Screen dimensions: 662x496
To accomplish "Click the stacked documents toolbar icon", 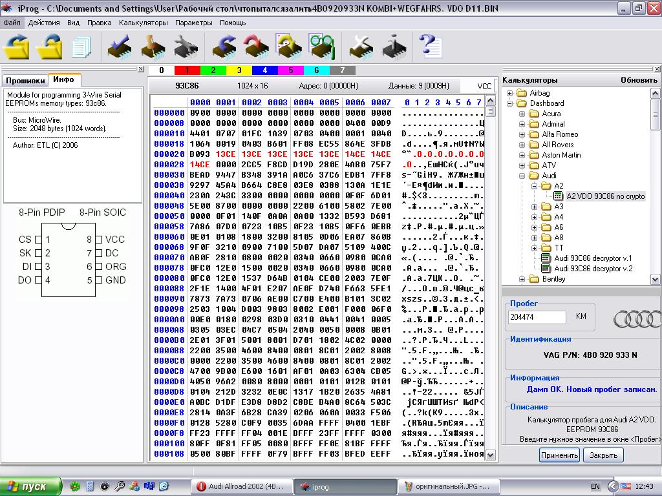I will point(82,46).
